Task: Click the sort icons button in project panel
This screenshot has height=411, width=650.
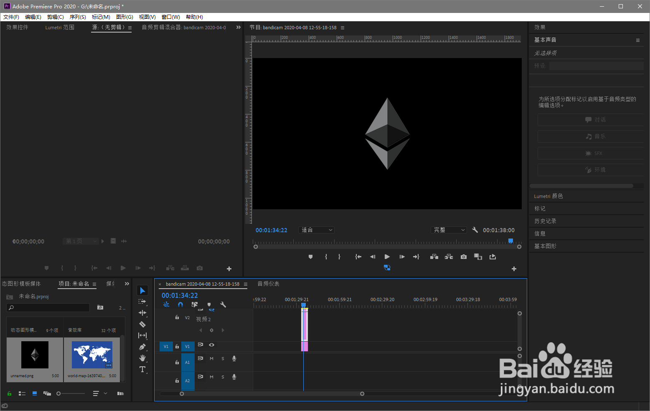Action: tap(96, 393)
